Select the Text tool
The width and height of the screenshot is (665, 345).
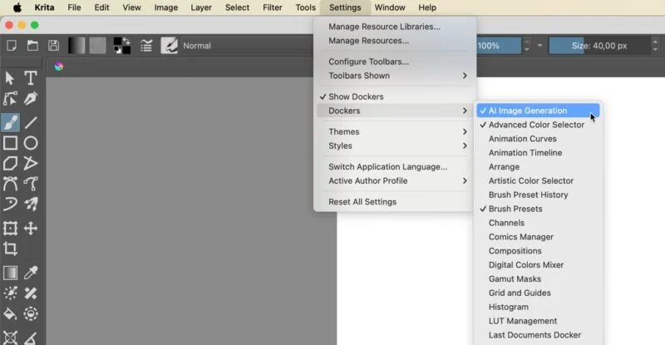tap(31, 78)
